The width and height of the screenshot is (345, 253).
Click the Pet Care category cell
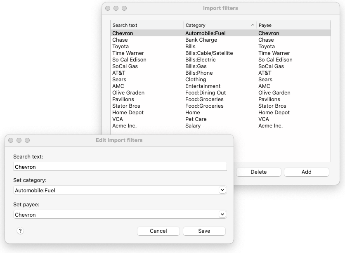tap(196, 119)
